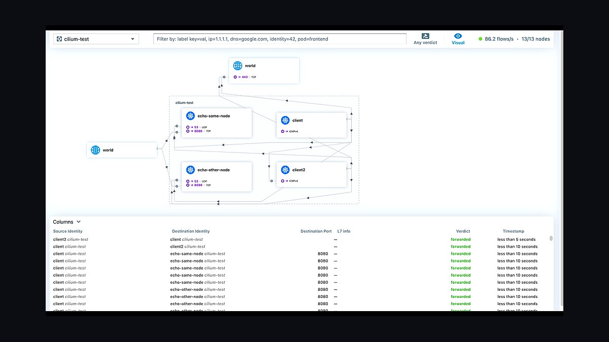609x342 pixels.
Task: Click the 8080 TCP entry in echo-same-node
Action: [198, 131]
